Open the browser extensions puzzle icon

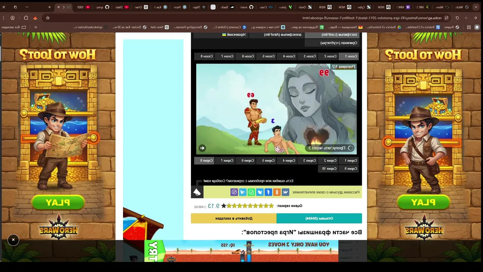[26, 18]
